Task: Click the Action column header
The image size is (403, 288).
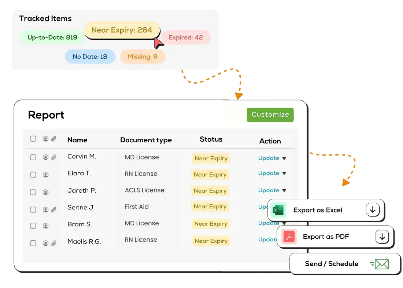Action: click(270, 141)
